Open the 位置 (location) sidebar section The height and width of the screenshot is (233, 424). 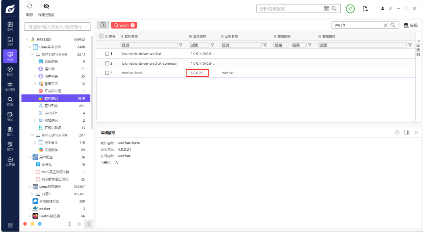(x=10, y=71)
